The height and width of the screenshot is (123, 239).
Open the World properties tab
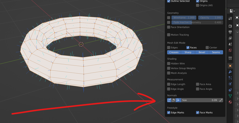(x=230, y=50)
